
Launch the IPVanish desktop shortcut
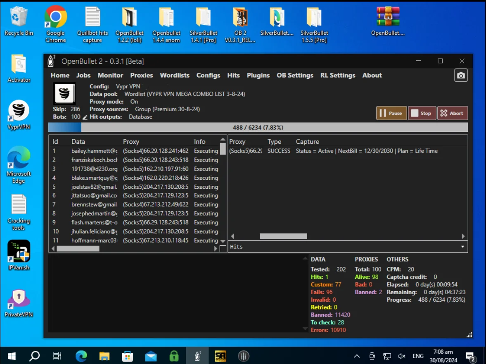click(x=19, y=255)
